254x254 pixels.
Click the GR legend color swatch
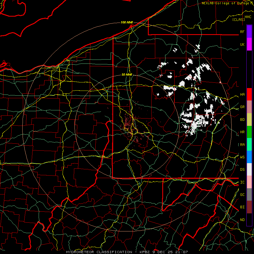pos(249,107)
